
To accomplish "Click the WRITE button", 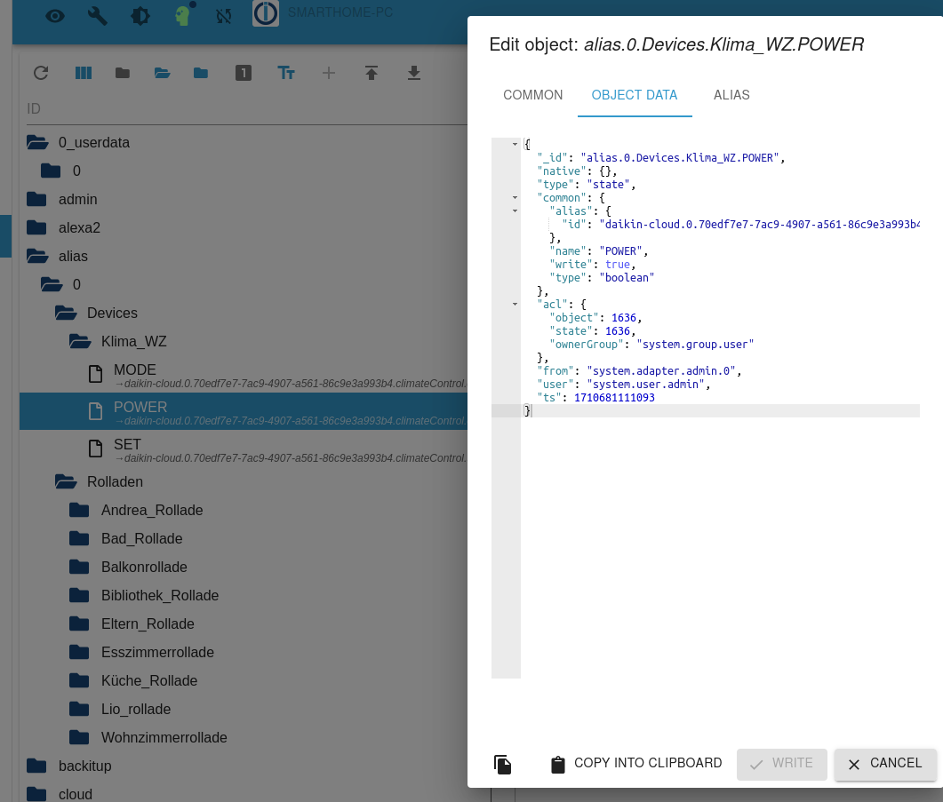I will click(x=782, y=764).
